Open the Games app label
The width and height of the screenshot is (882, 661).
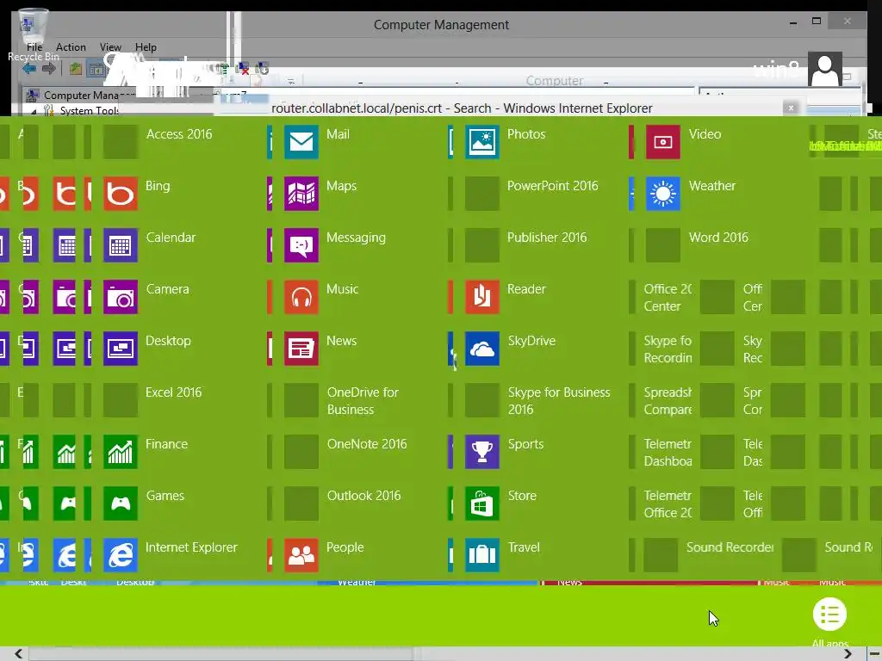pos(165,496)
